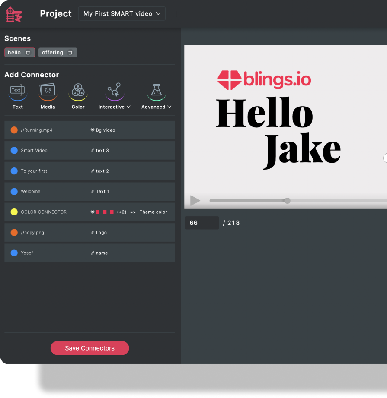Click the blue dot of Yosef row

tap(14, 253)
